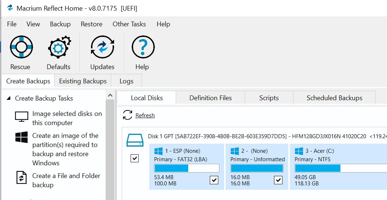Click the Windows logo icon in task list
Viewport: 387px width, 200px height.
point(22,137)
